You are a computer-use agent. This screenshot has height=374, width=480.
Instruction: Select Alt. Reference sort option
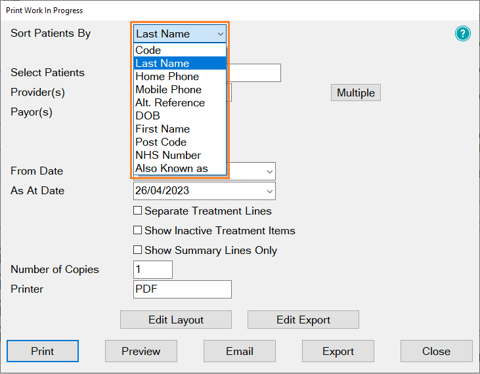[180, 103]
